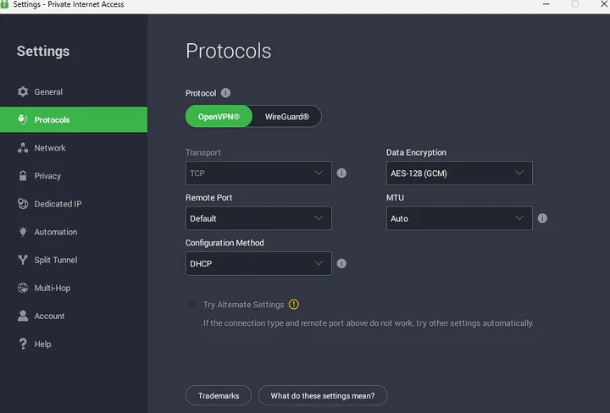Expand the Data Encryption dropdown
The image size is (610, 413).
[x=459, y=173]
